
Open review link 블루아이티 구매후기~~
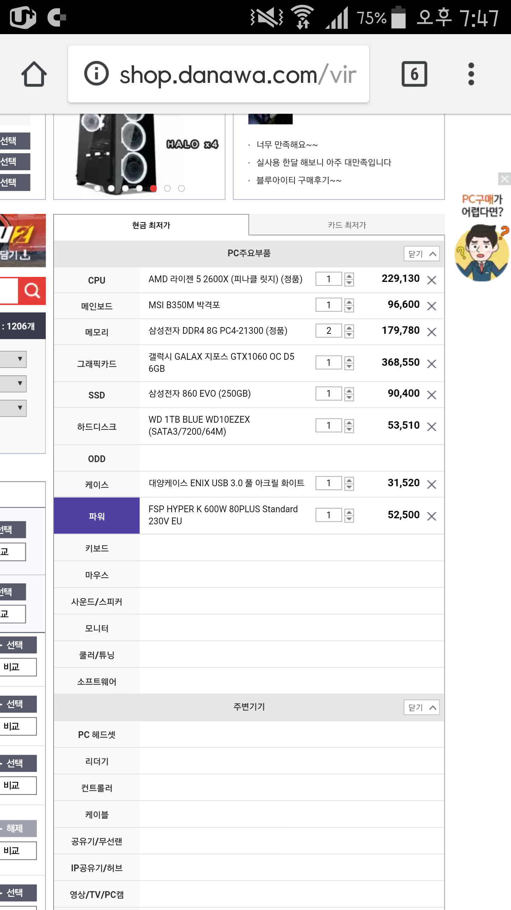[299, 180]
